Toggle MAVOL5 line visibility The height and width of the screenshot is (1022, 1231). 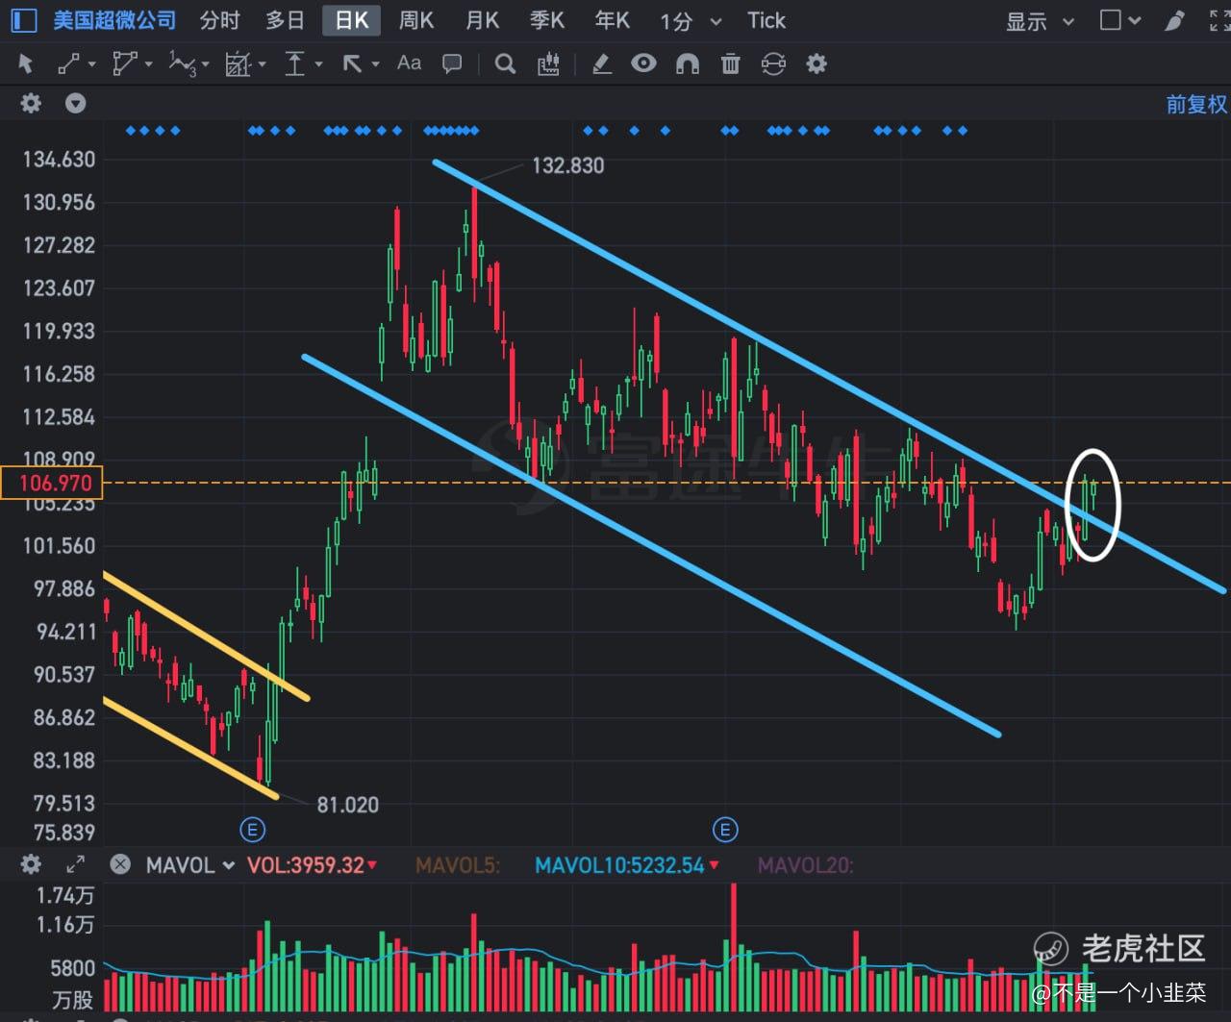point(458,865)
